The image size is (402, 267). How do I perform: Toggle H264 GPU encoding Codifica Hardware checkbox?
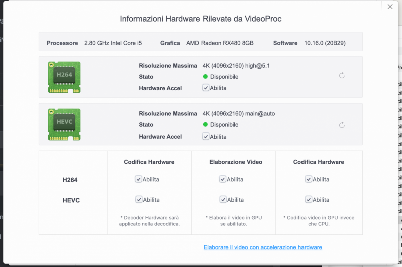(308, 179)
